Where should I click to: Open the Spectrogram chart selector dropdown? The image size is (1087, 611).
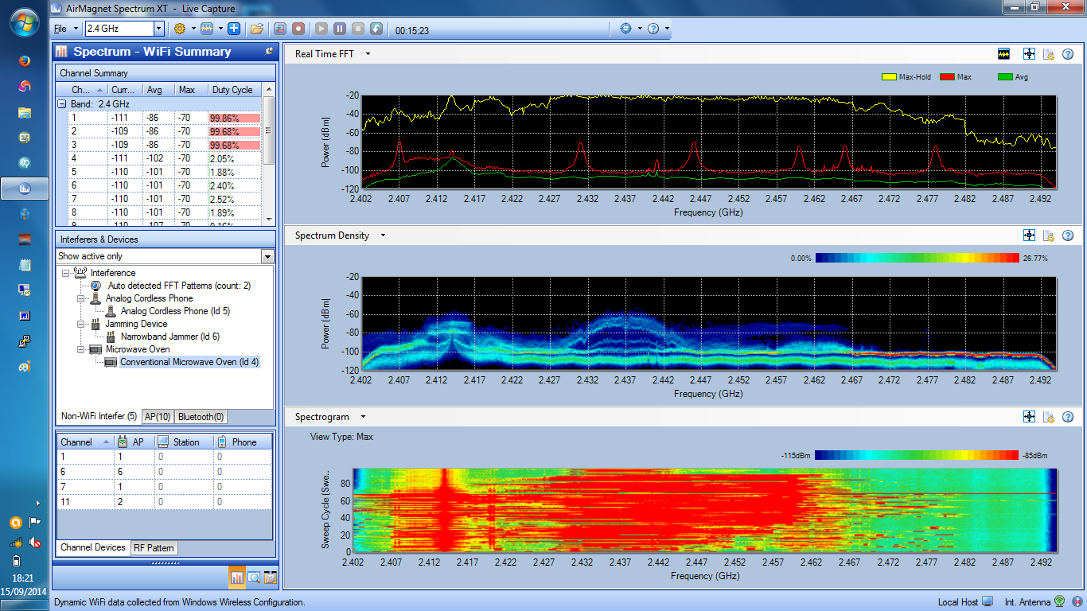[363, 416]
